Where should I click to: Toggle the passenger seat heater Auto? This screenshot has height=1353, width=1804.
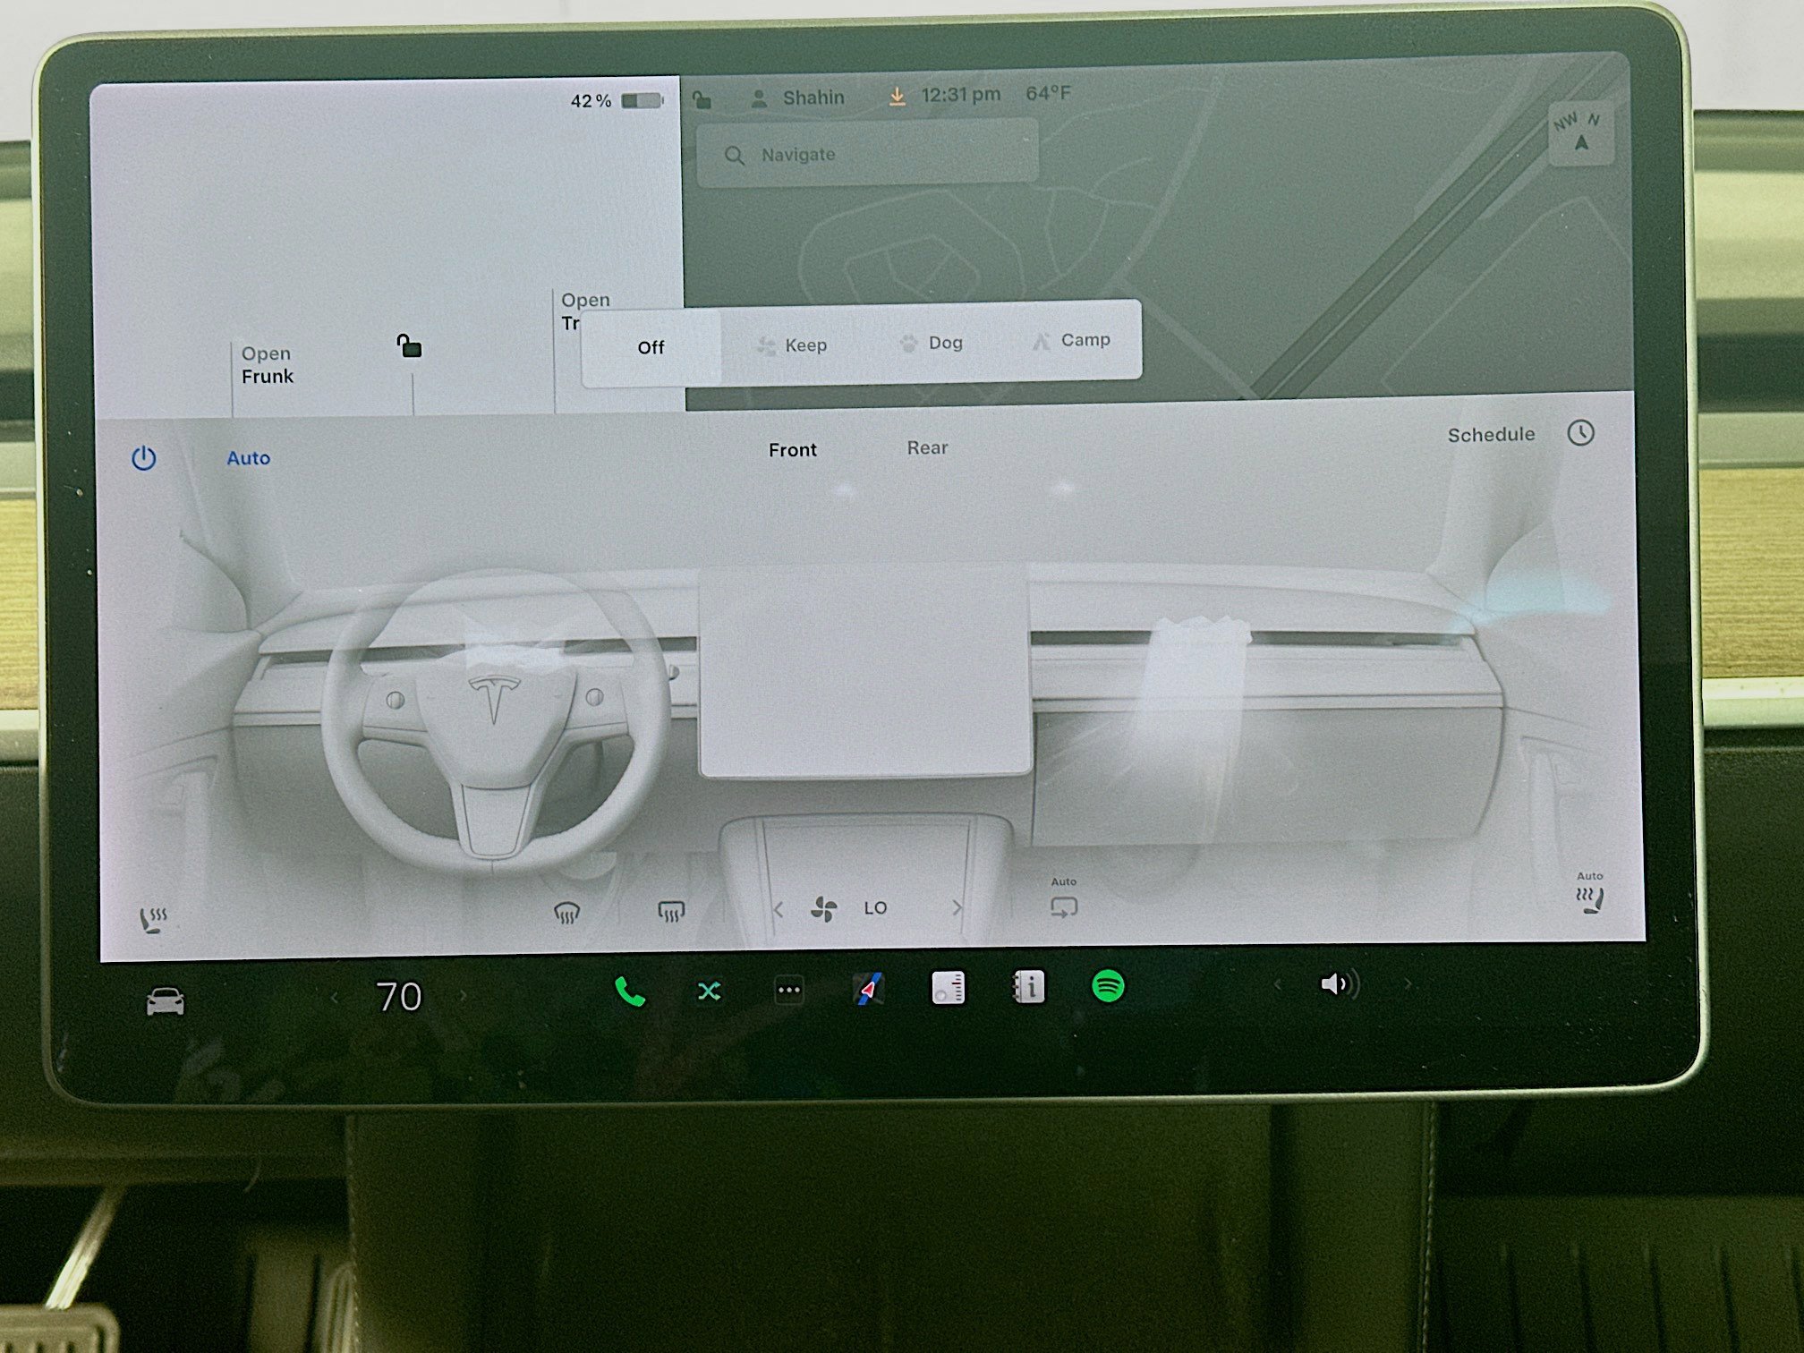1590,893
